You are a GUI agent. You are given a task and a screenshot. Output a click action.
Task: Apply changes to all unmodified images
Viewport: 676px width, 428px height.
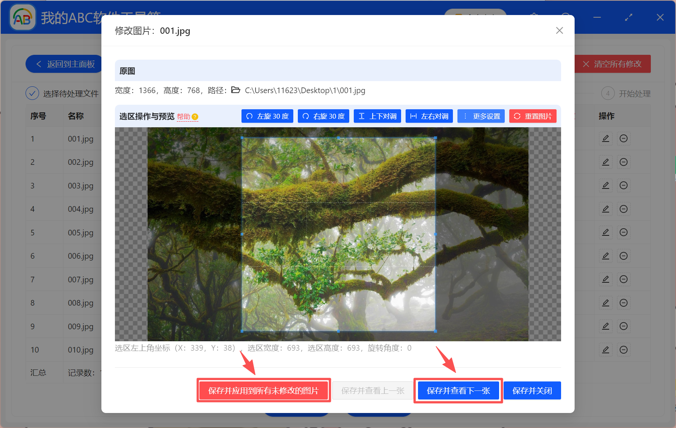point(264,390)
